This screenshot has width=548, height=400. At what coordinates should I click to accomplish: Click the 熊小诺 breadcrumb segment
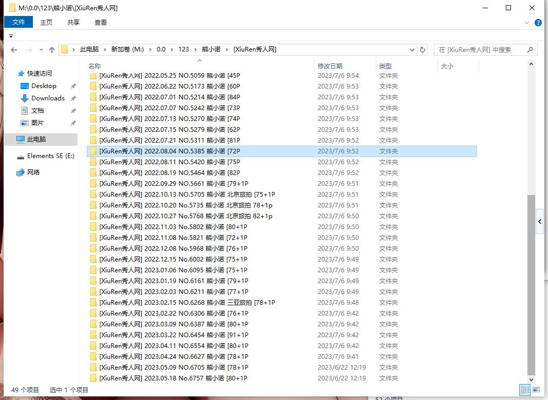[211, 49]
